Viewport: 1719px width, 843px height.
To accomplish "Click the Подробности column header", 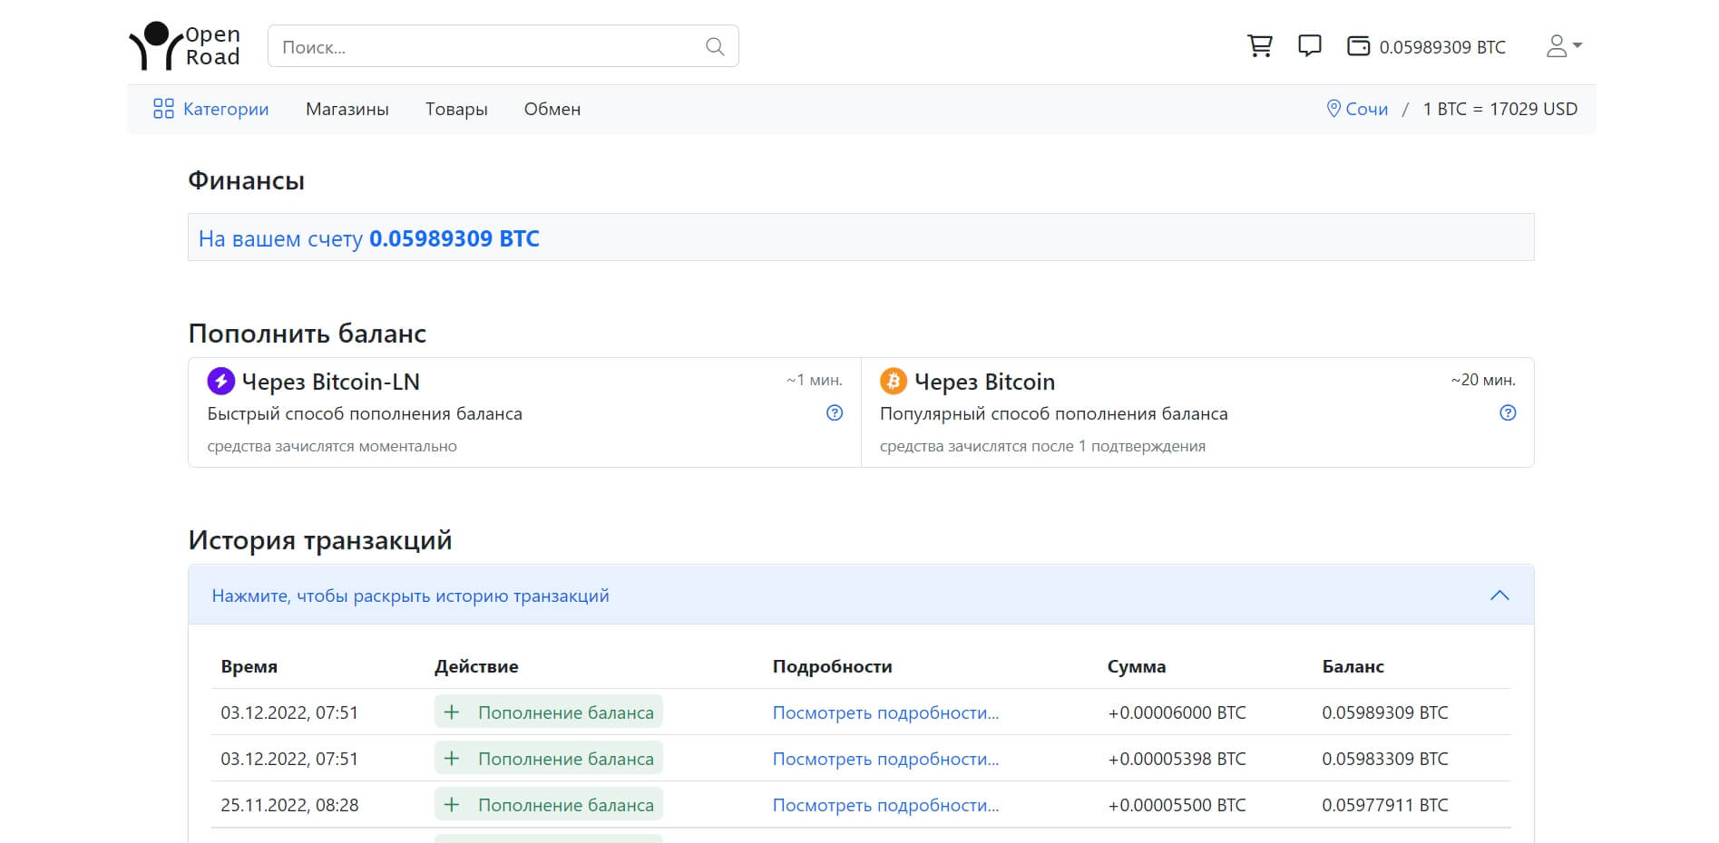I will pyautogui.click(x=832, y=666).
